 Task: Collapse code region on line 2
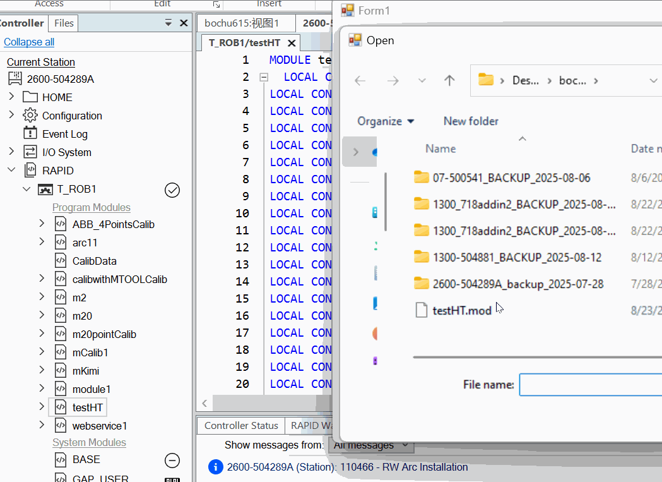coord(264,77)
